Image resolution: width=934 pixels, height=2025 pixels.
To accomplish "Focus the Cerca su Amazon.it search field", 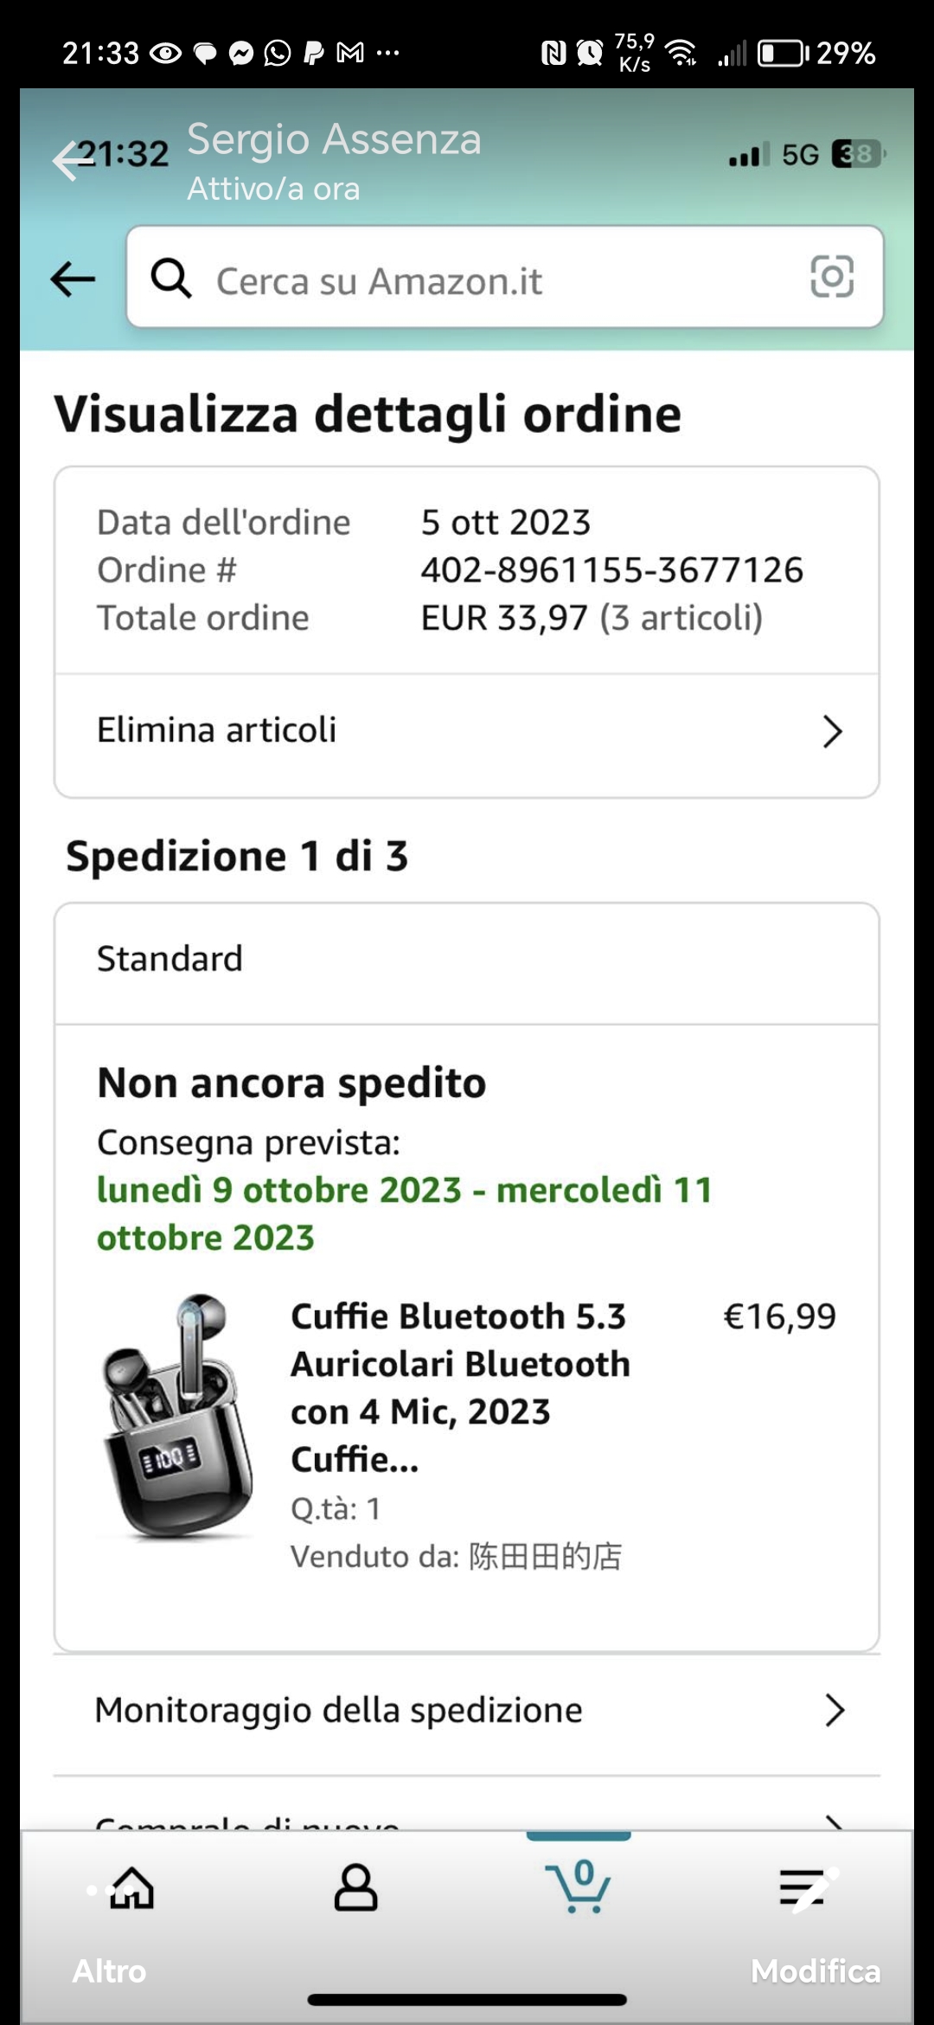I will pyautogui.click(x=505, y=277).
